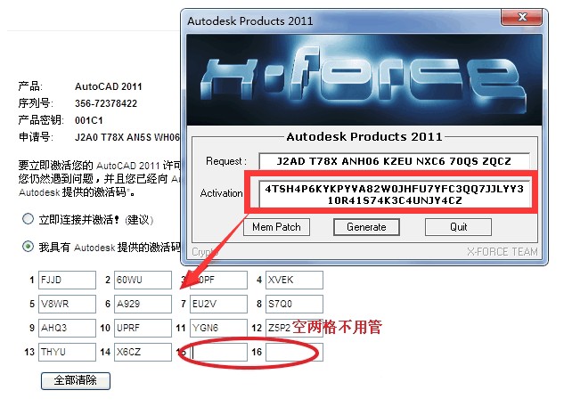Click into the Request text field
564x415 pixels.
(394, 161)
